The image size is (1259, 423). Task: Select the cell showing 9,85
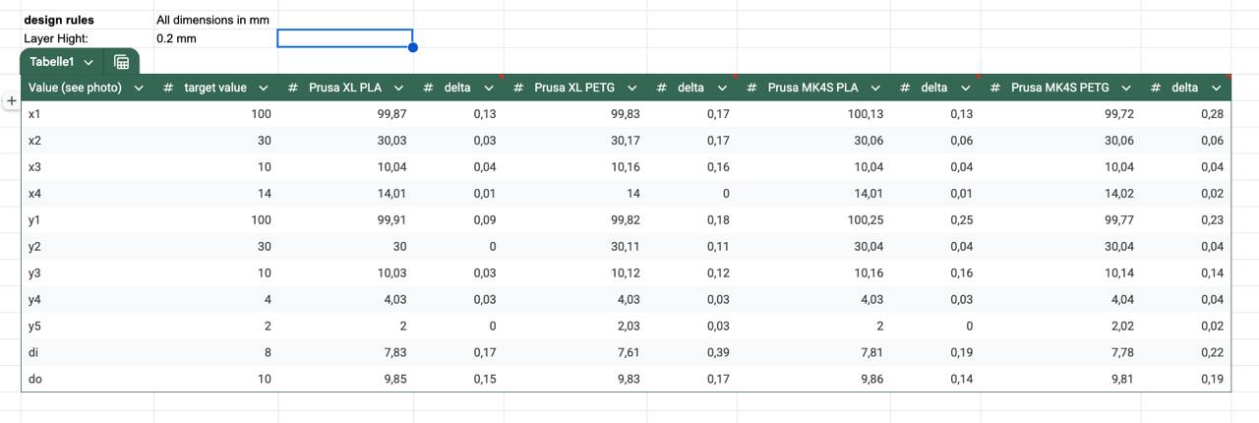(x=345, y=379)
